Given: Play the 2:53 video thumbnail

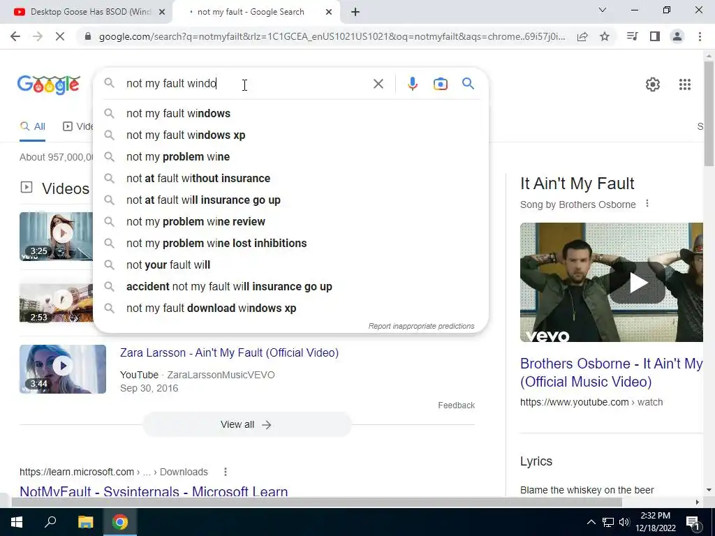Looking at the screenshot, I should 56,303.
